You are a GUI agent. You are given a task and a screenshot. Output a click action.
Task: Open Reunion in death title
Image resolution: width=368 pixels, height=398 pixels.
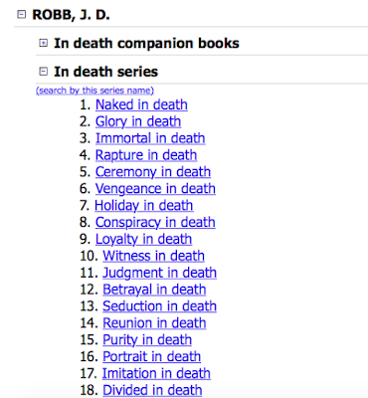(x=154, y=322)
